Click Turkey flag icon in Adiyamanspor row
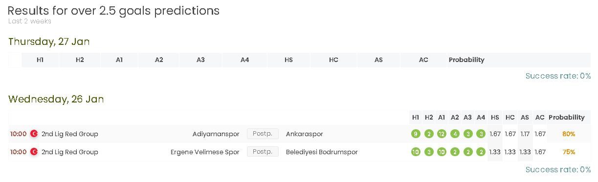 (x=34, y=134)
